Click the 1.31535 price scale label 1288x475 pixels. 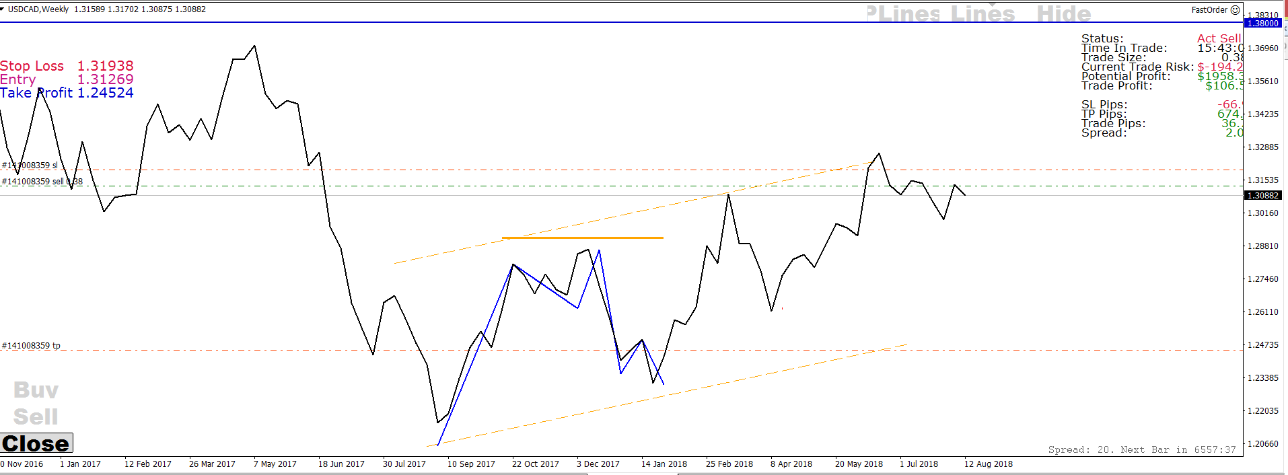tap(1263, 180)
